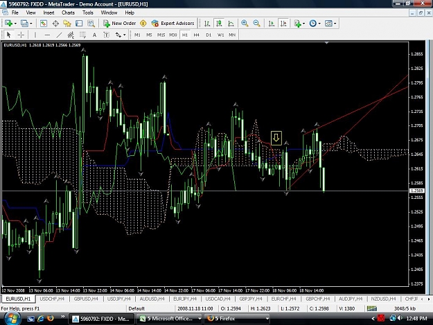The height and width of the screenshot is (325, 433).
Task: Switch timeframe to H4
Action: [x=196, y=35]
